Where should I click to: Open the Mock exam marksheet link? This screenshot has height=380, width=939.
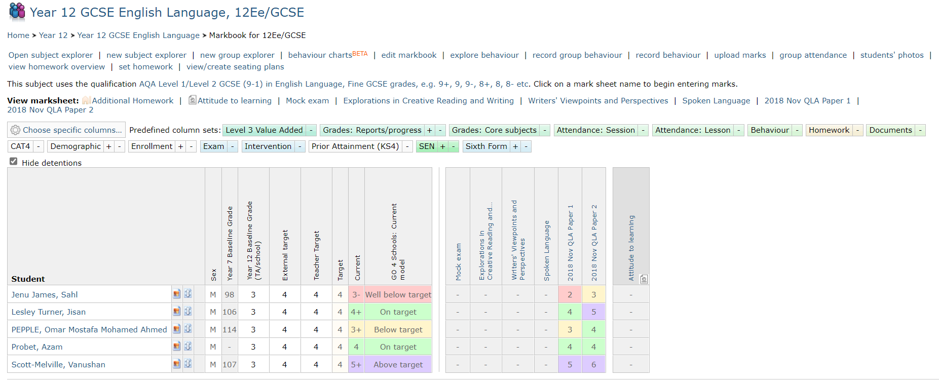point(307,101)
